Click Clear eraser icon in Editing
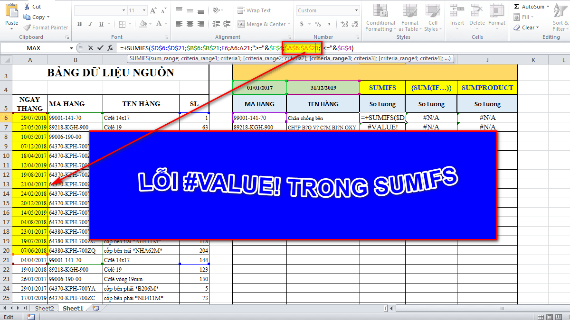 coord(517,27)
